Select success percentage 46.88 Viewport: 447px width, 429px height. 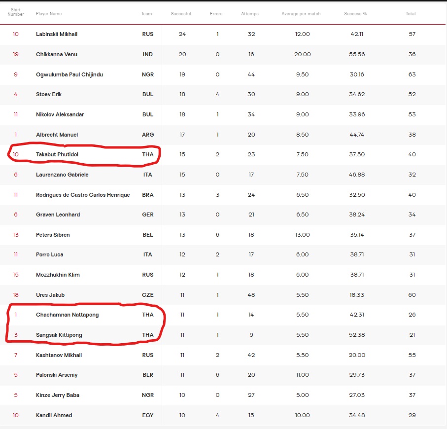click(x=357, y=175)
